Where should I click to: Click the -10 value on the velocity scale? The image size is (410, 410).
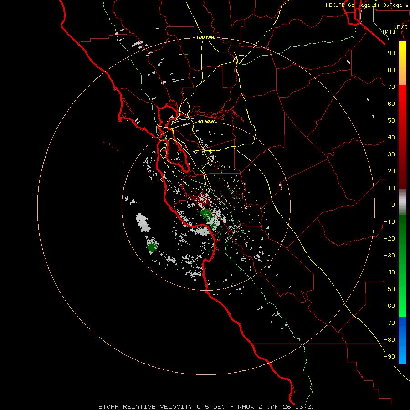389,222
